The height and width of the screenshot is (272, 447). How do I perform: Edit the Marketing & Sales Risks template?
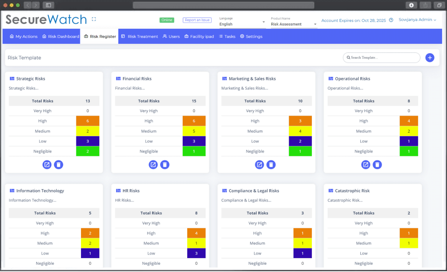pyautogui.click(x=259, y=164)
